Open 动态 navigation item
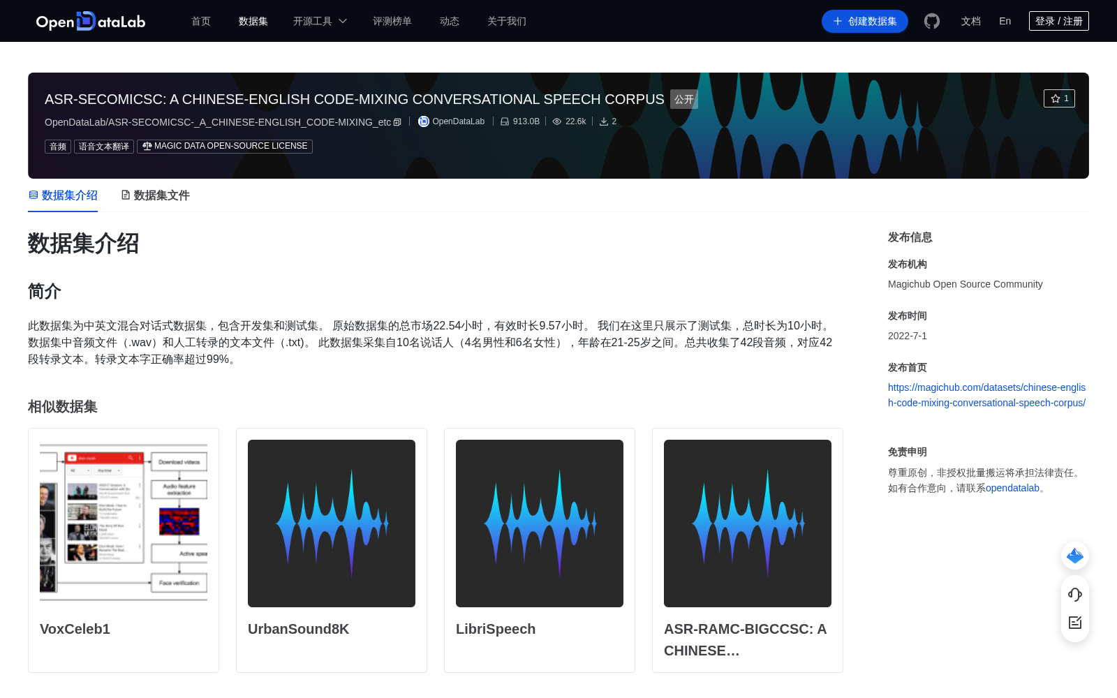The width and height of the screenshot is (1117, 698). tap(450, 21)
